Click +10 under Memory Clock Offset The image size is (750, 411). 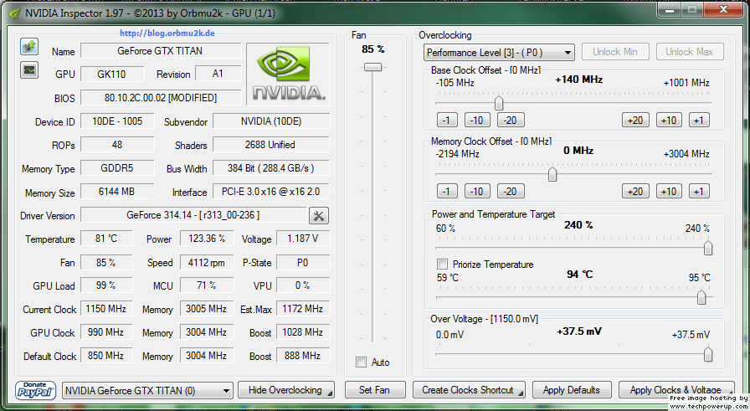[669, 192]
